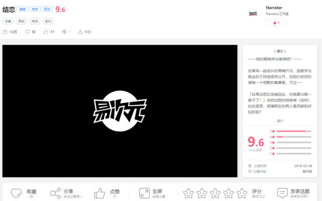Click the 分享 share icon
This screenshot has width=322, height=201.
point(55,193)
